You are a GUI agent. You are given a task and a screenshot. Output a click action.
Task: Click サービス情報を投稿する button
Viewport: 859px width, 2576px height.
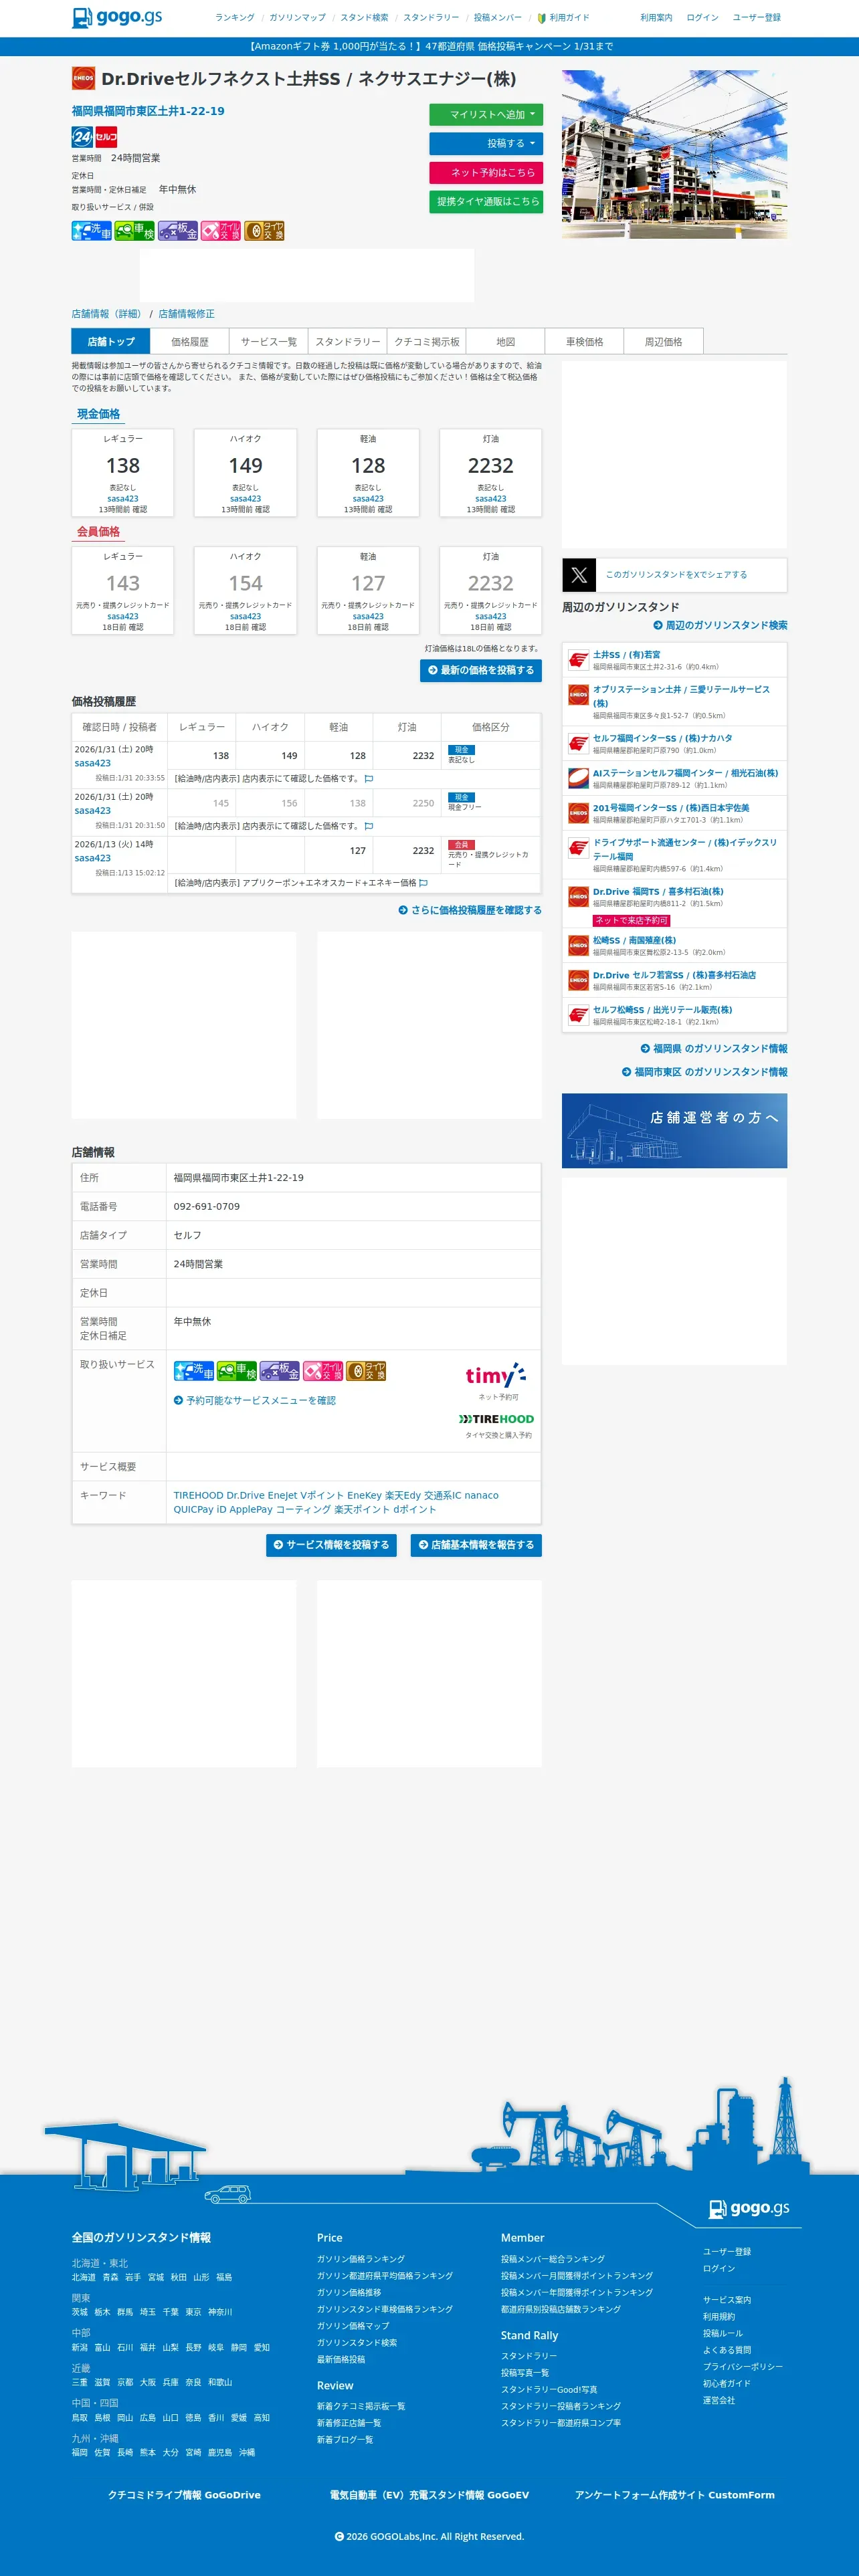click(331, 1545)
